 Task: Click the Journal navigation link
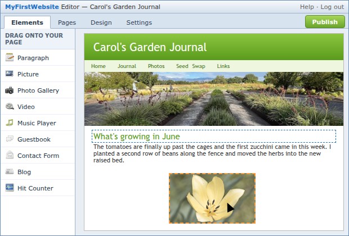[127, 66]
